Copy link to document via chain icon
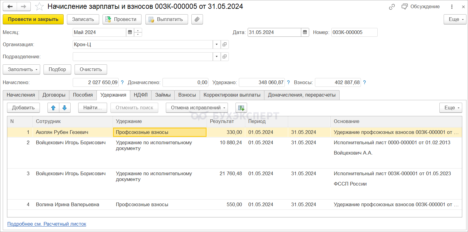 [x=392, y=7]
